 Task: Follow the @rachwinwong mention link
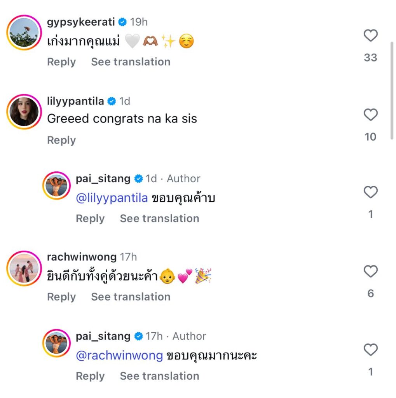tap(119, 356)
